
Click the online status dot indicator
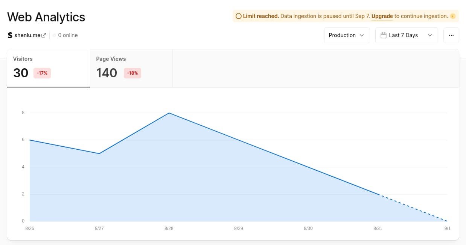pos(54,35)
